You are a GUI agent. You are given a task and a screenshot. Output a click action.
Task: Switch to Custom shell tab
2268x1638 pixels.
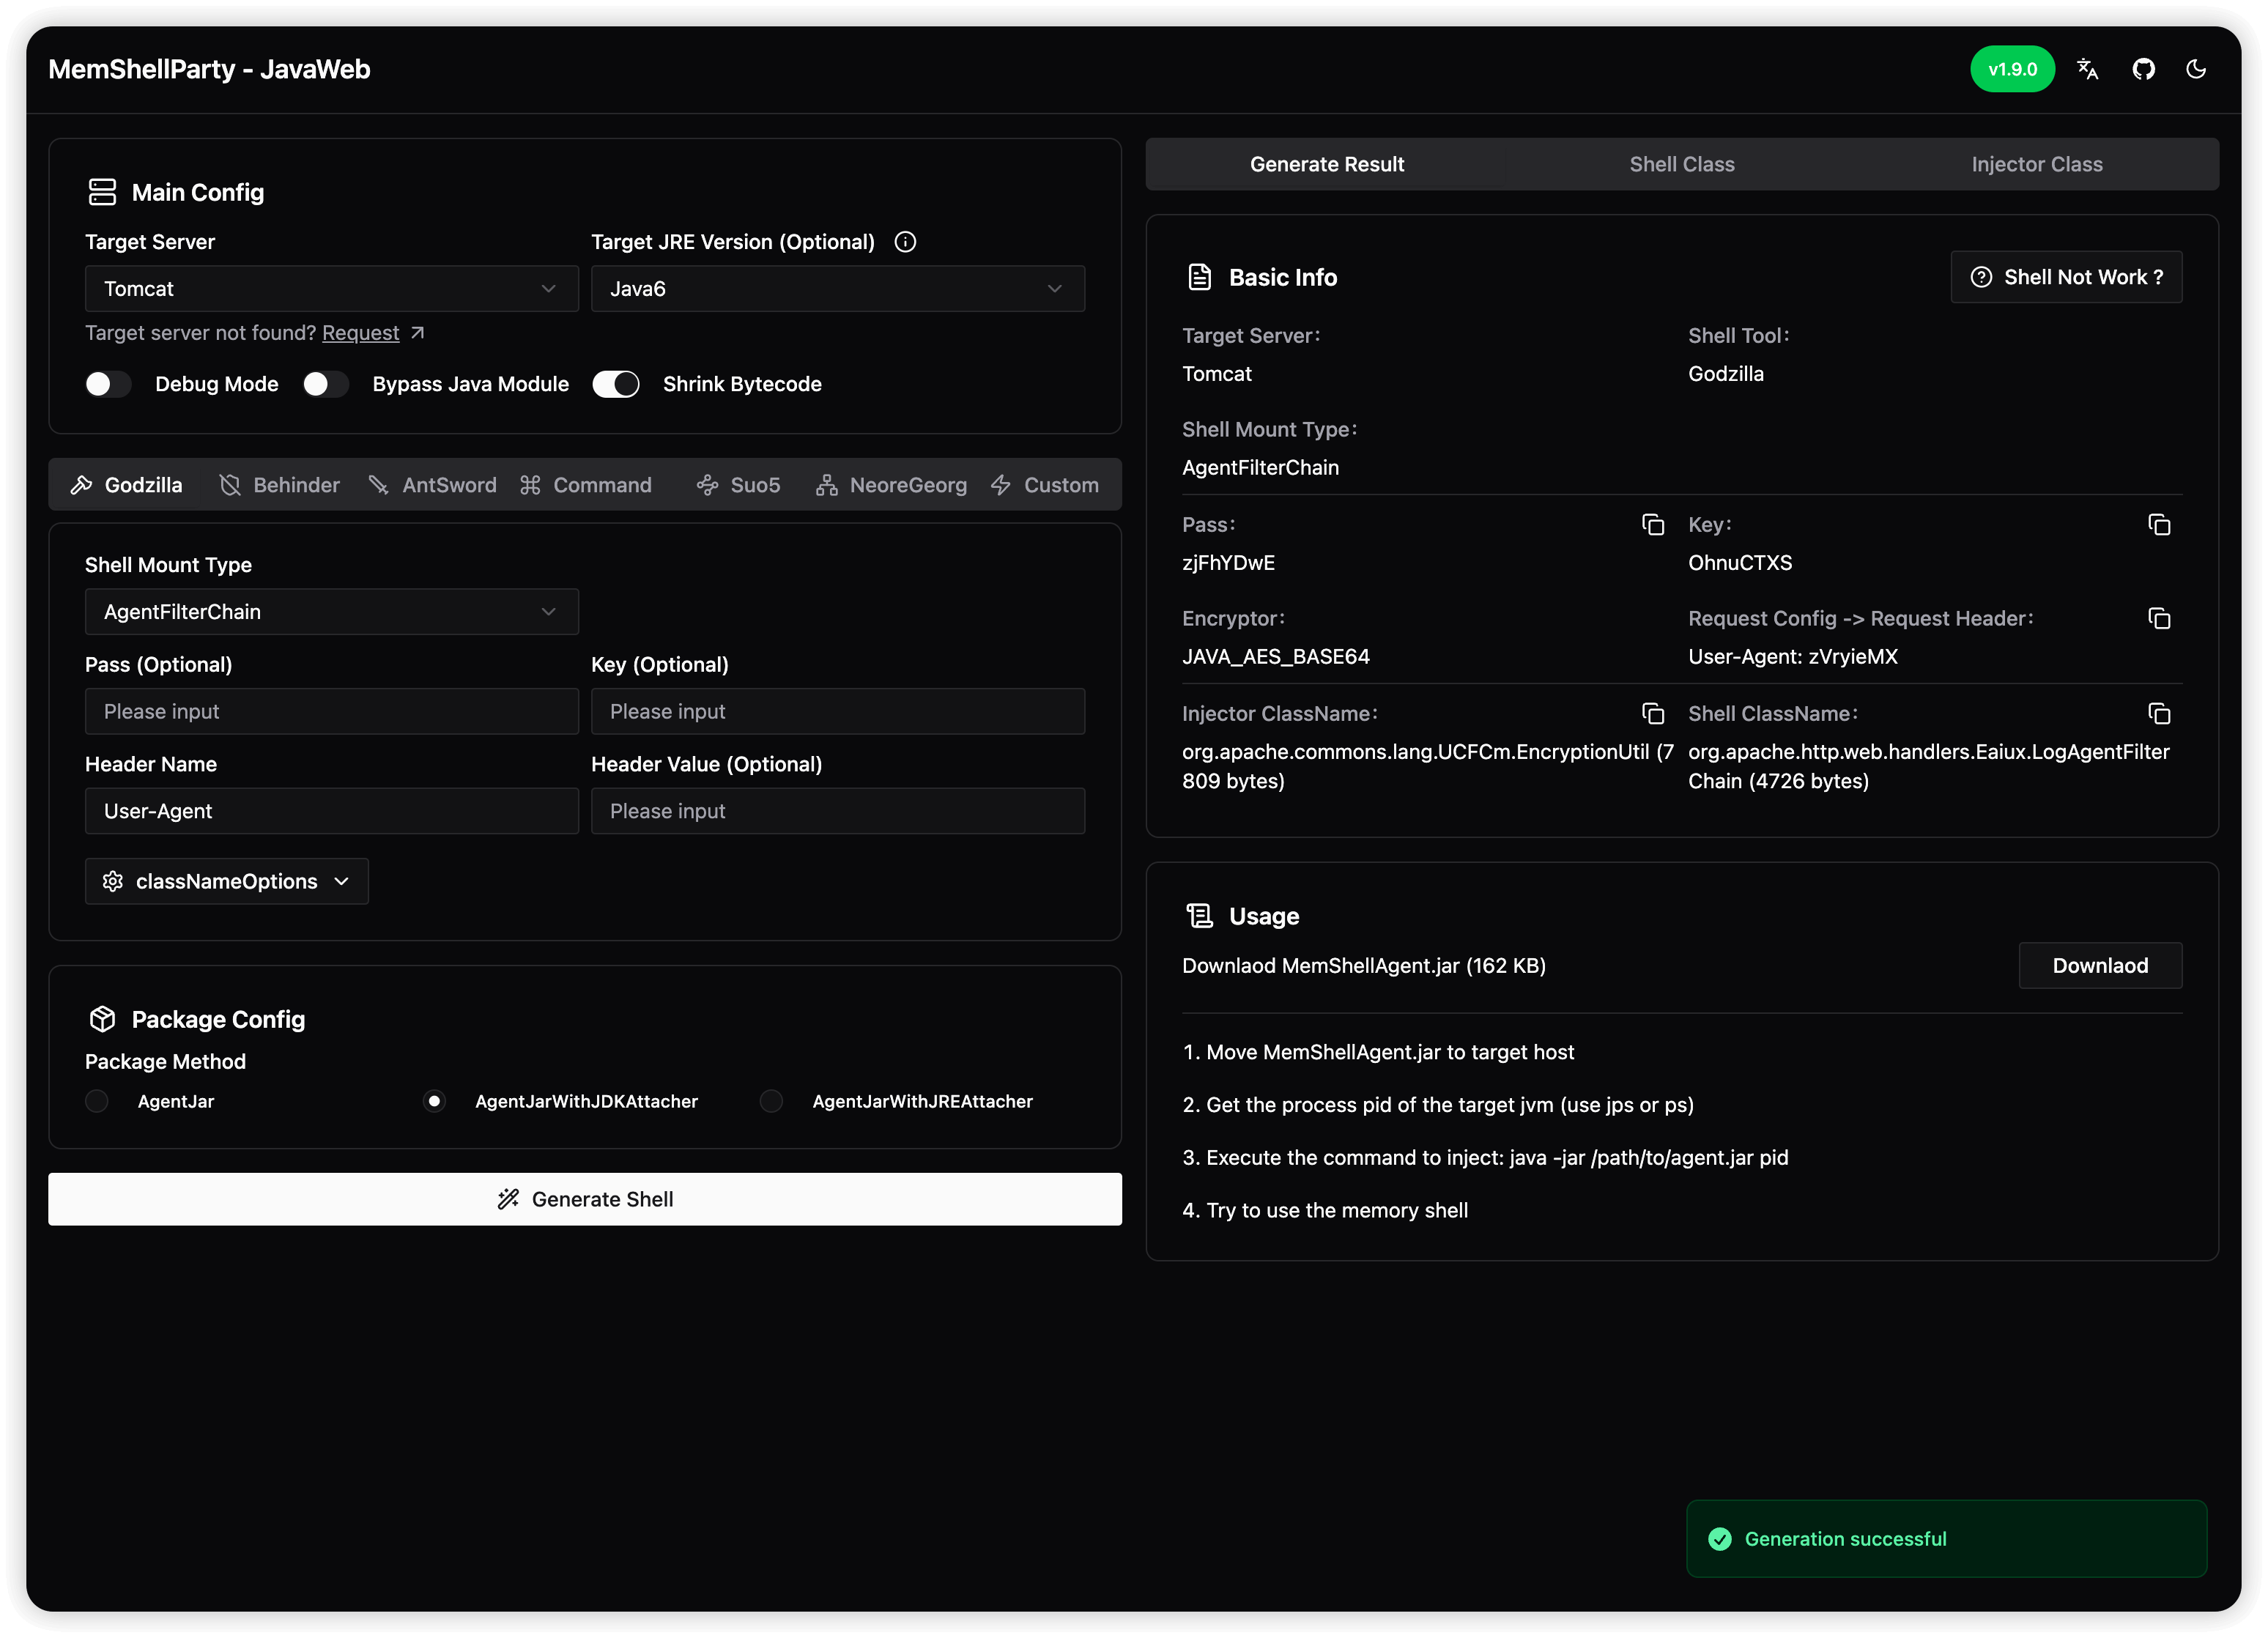tap(1044, 485)
